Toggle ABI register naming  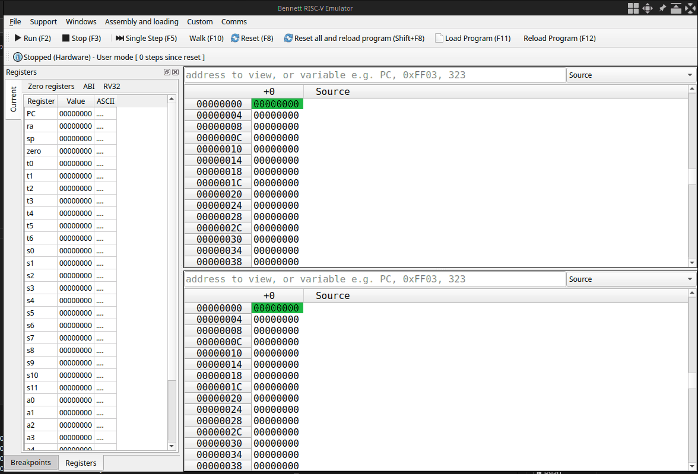click(88, 87)
